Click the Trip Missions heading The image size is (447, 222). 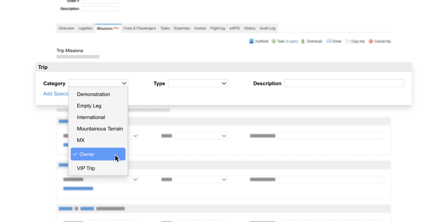pyautogui.click(x=70, y=51)
